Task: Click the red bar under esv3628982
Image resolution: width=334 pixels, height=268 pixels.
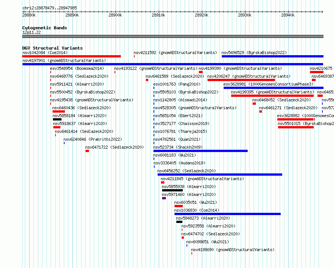Action: coord(296,119)
